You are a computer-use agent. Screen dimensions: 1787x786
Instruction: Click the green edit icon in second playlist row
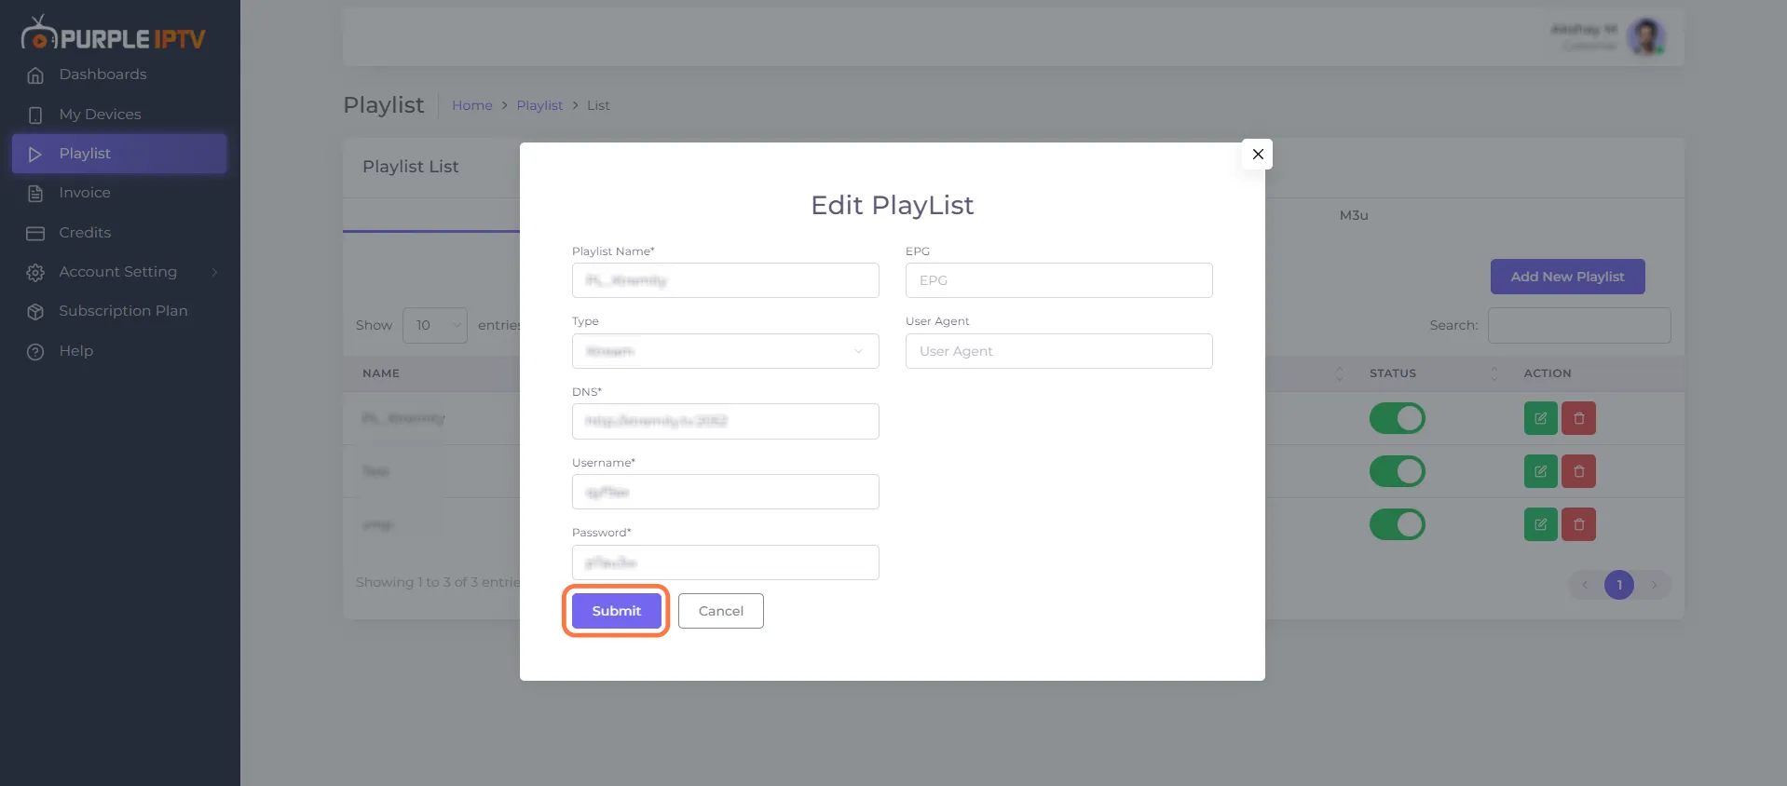1541,471
